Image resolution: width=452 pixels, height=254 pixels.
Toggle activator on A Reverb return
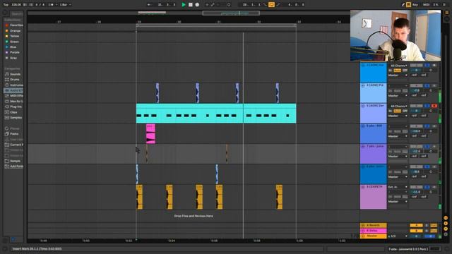[416, 225]
